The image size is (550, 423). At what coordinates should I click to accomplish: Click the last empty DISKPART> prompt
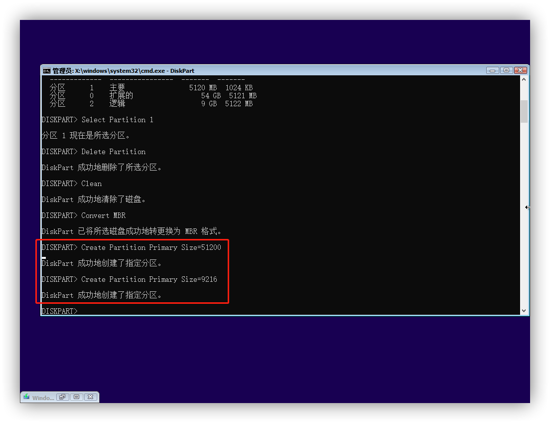click(59, 311)
